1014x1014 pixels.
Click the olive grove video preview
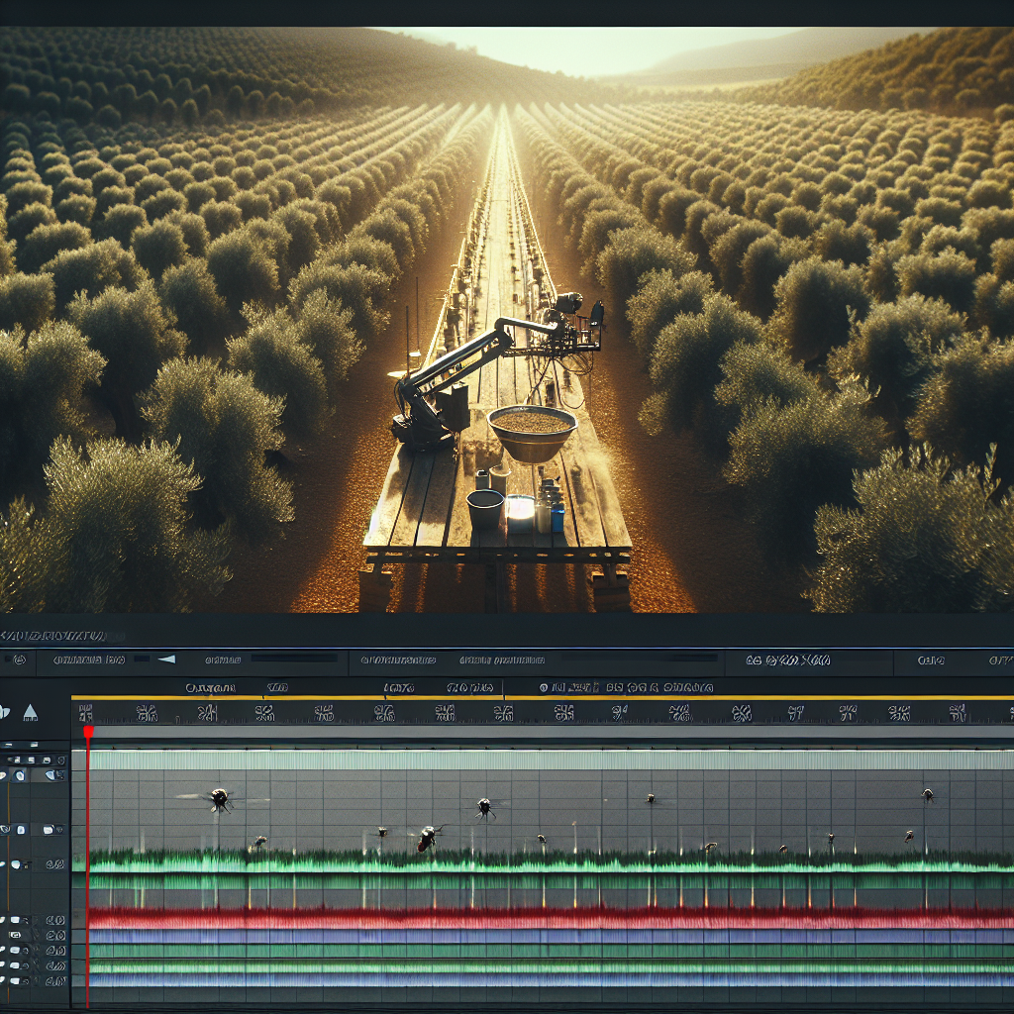[507, 320]
